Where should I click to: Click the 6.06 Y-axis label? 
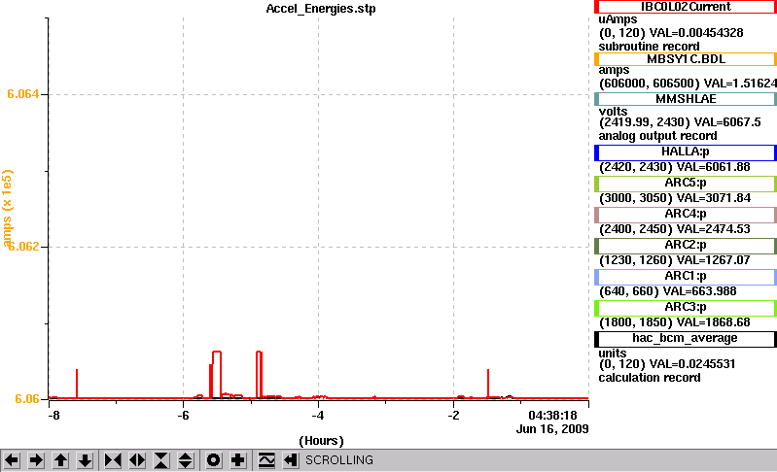[x=27, y=399]
